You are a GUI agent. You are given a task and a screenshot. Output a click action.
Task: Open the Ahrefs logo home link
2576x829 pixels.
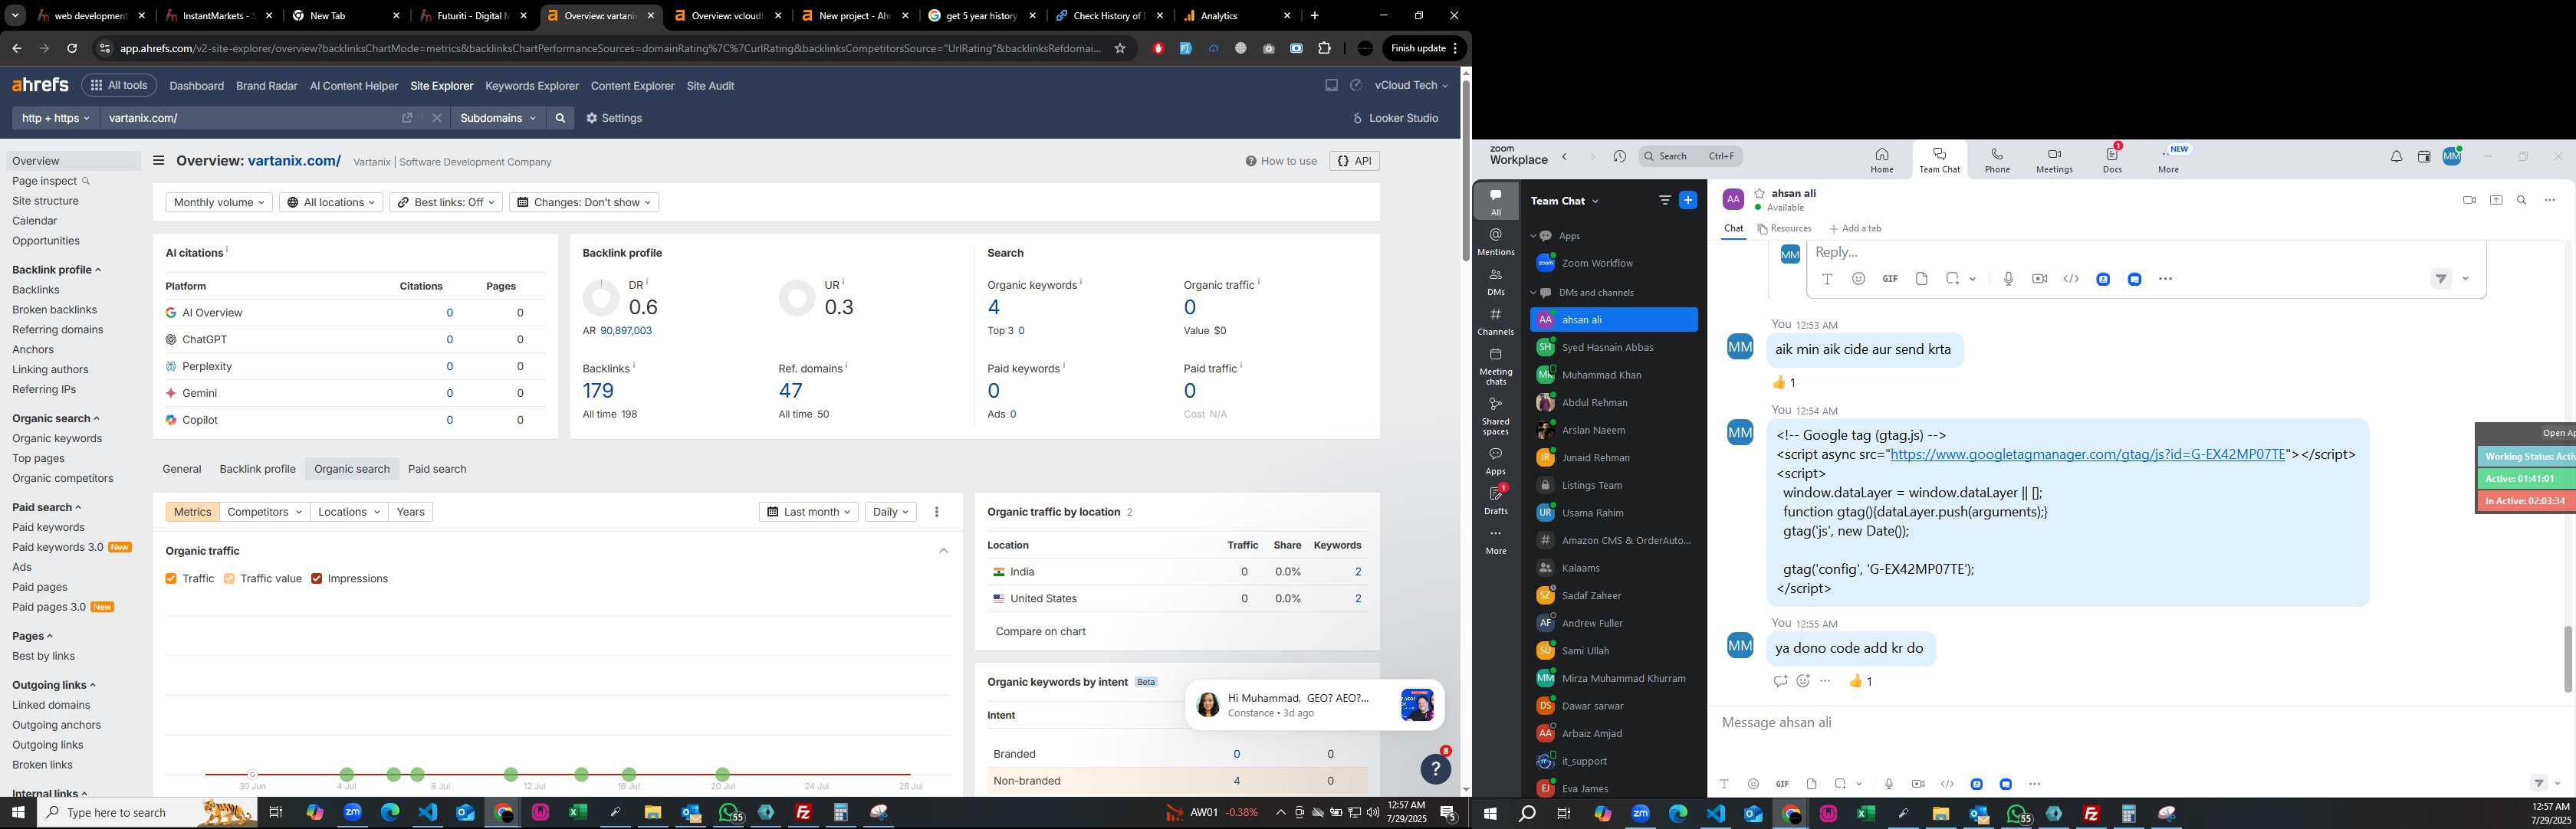(40, 85)
